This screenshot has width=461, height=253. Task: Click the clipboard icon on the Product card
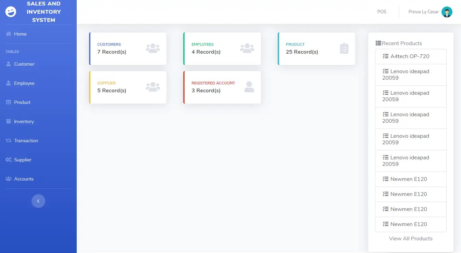point(344,49)
